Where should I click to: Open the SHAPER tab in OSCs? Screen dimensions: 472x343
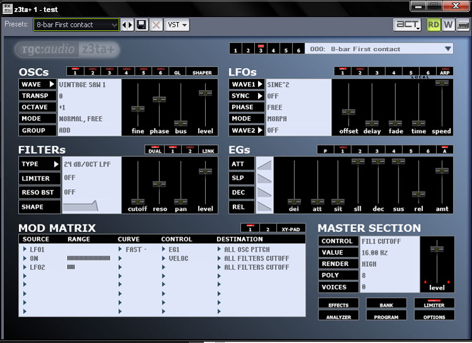tap(202, 71)
